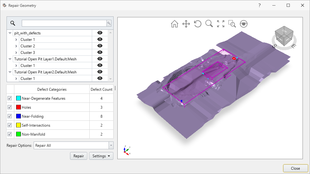Click the yellow Self-Intersections swatch
The image size is (310, 174).
(18, 125)
